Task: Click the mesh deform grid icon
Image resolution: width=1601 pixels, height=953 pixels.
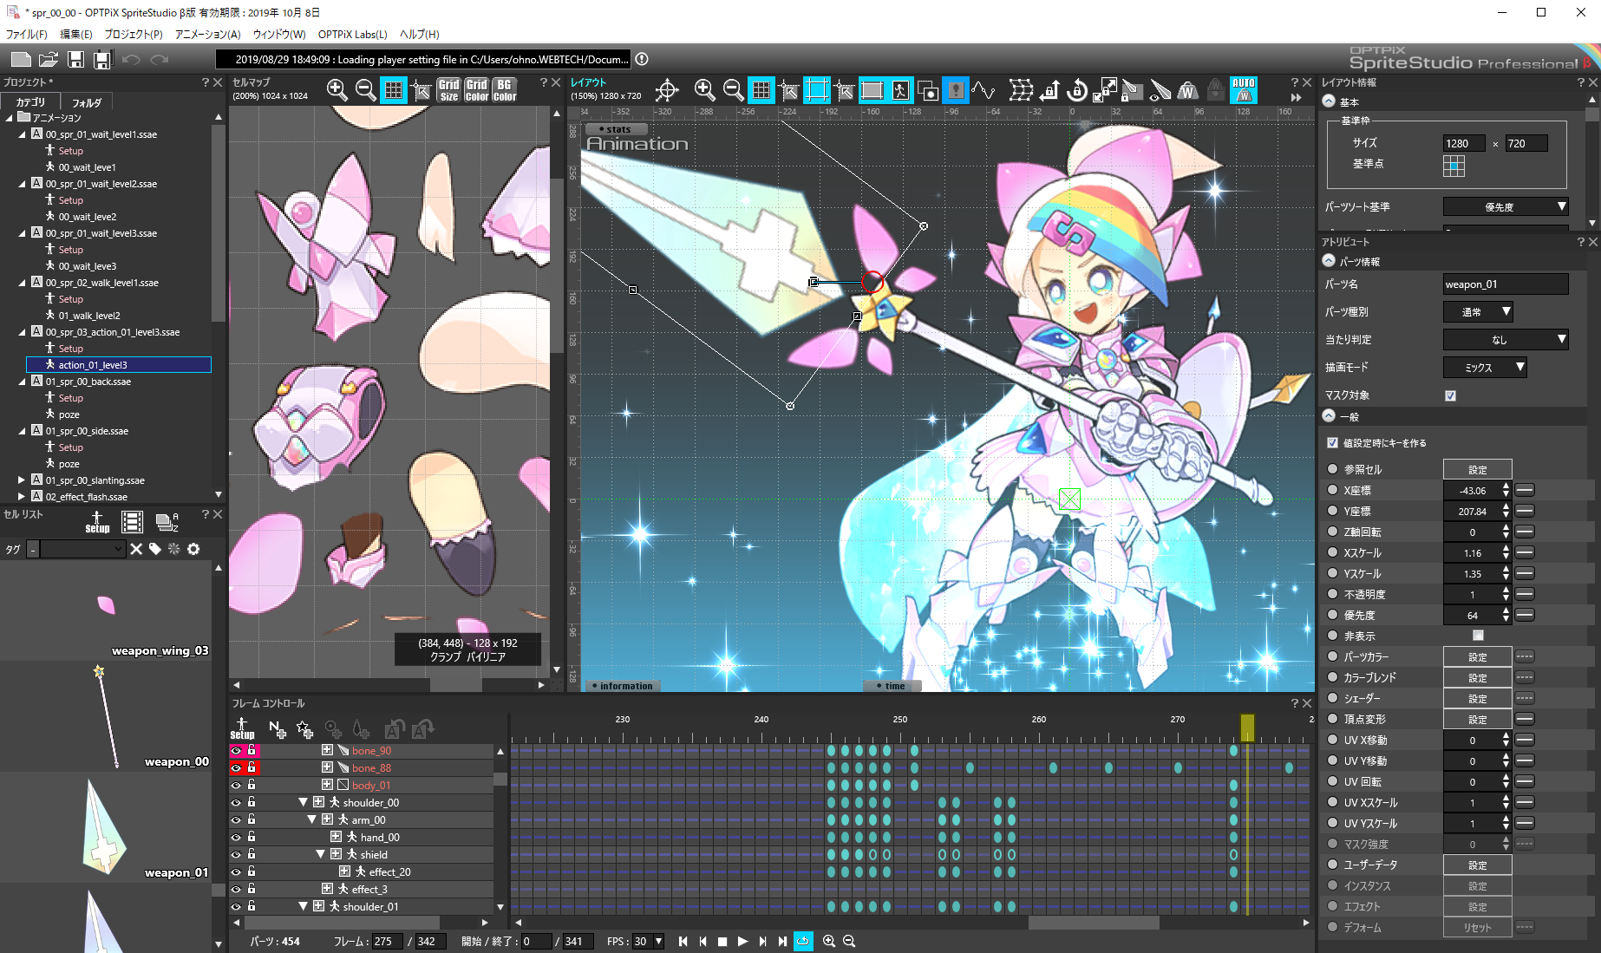Action: (x=1022, y=89)
